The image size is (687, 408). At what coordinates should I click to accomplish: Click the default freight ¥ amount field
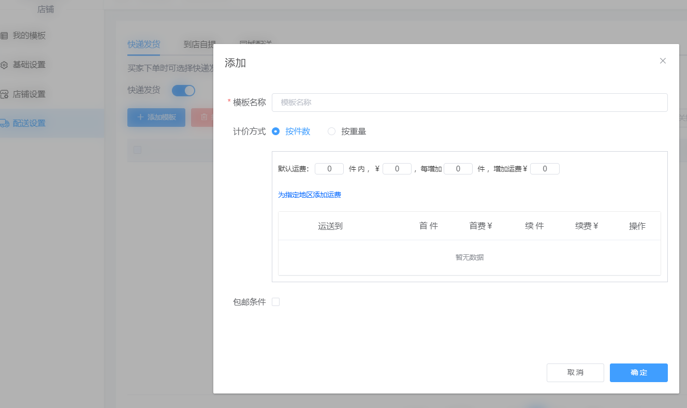397,169
